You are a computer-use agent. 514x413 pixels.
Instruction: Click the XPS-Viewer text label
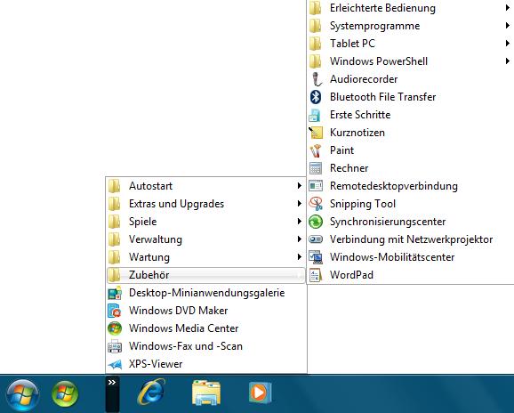(156, 364)
